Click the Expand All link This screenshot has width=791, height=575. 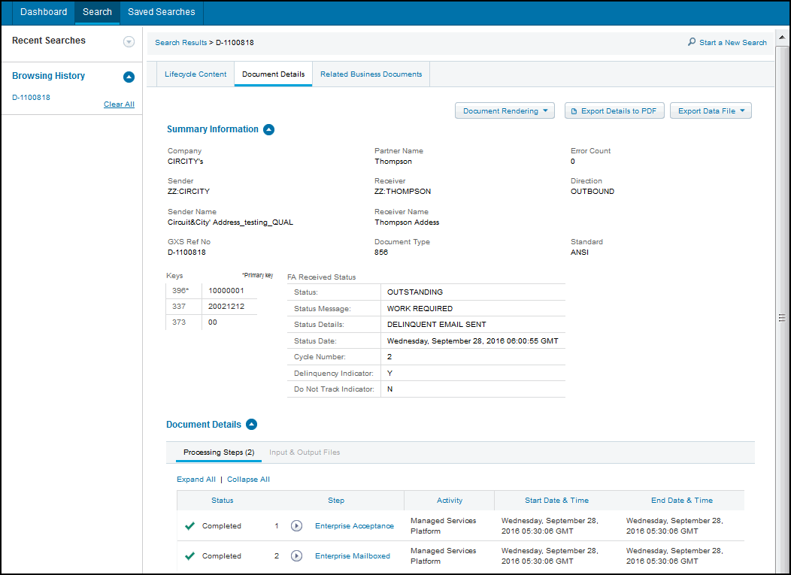coord(196,480)
